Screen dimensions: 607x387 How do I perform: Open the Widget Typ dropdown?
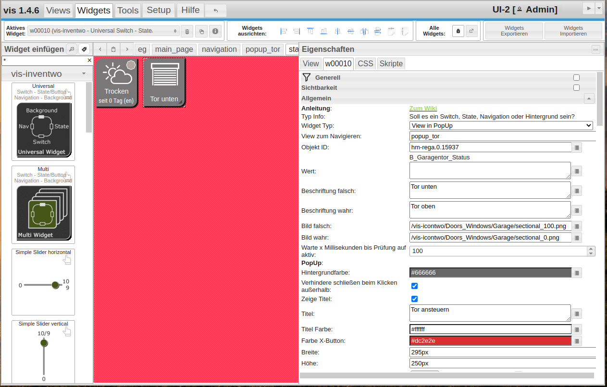(501, 126)
